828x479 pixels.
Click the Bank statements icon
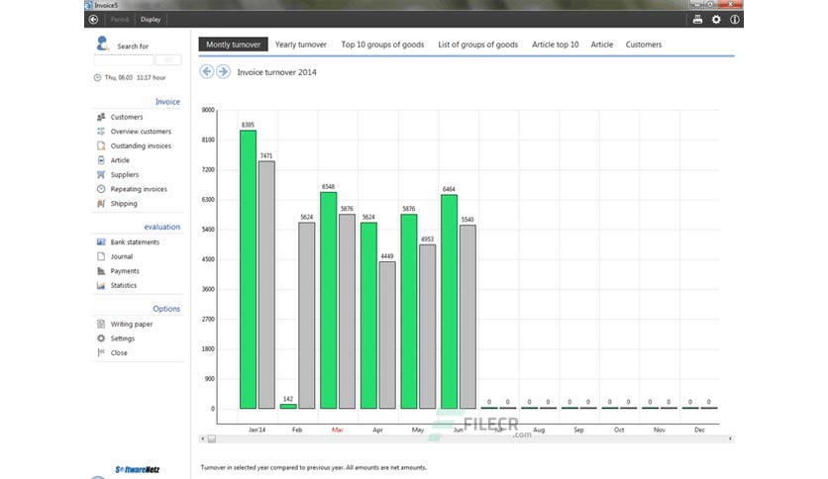pos(101,241)
